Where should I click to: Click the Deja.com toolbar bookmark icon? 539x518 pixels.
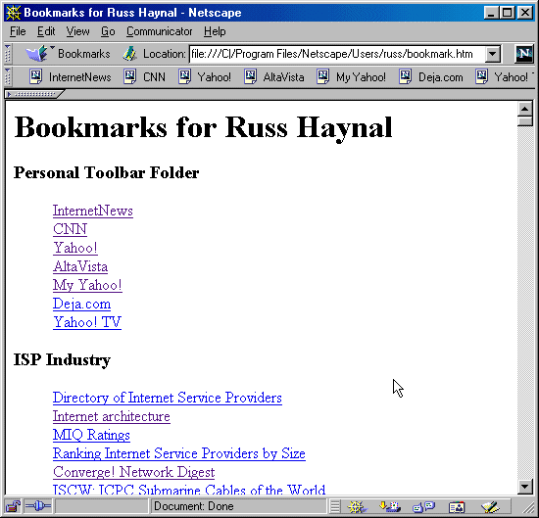coord(406,76)
